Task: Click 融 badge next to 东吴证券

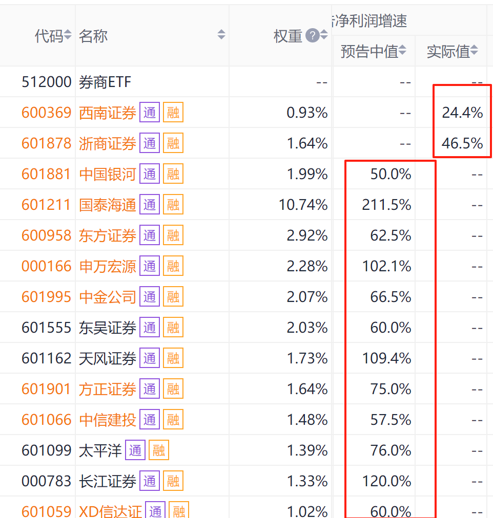Action: click(x=173, y=328)
